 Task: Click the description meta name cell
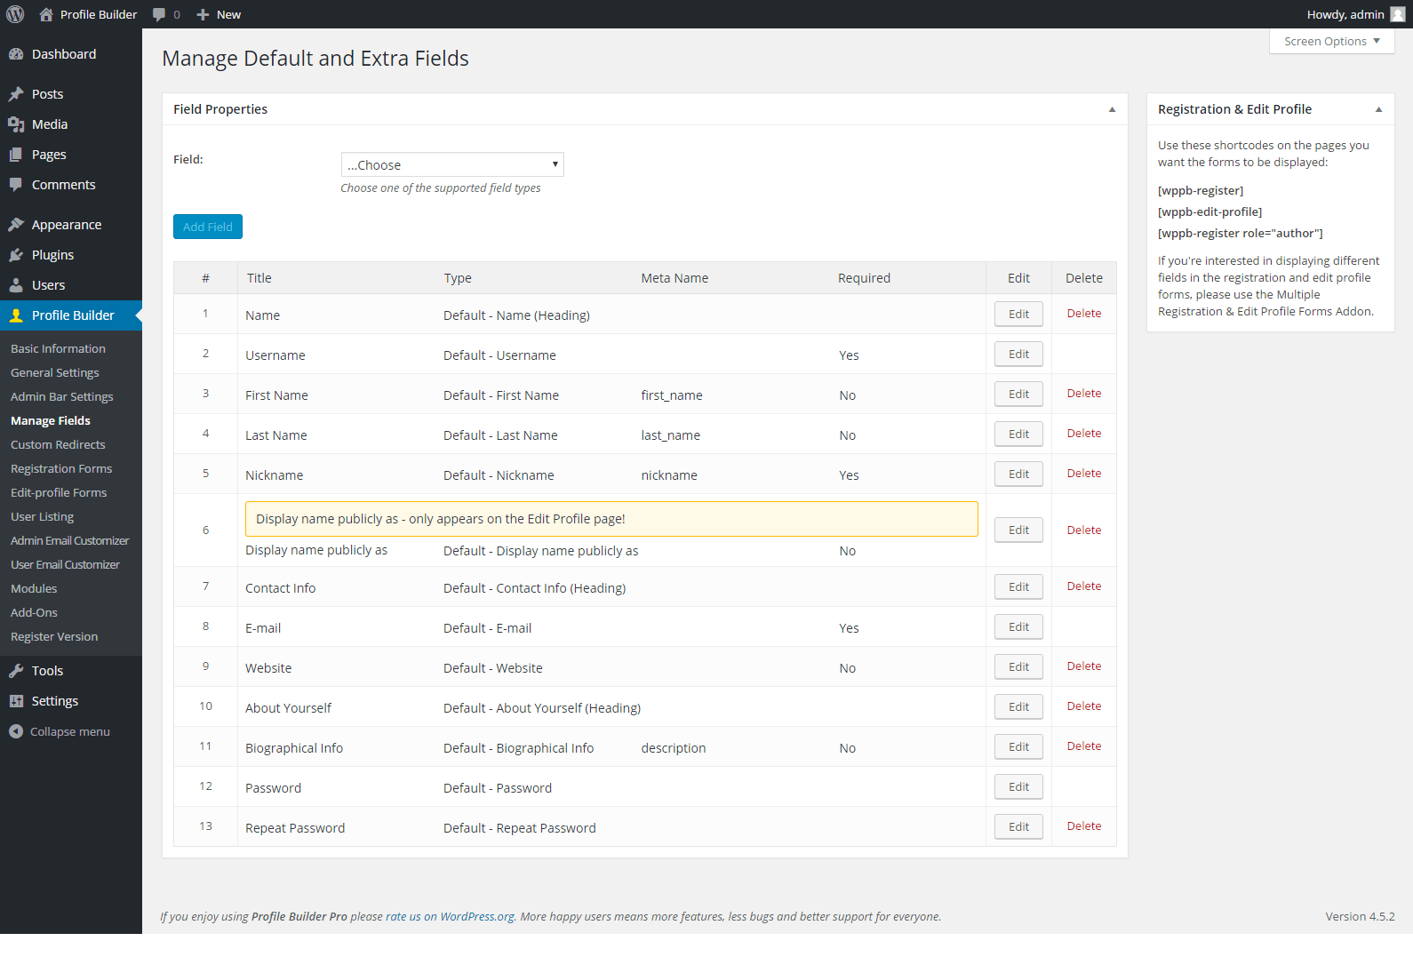[x=674, y=747]
